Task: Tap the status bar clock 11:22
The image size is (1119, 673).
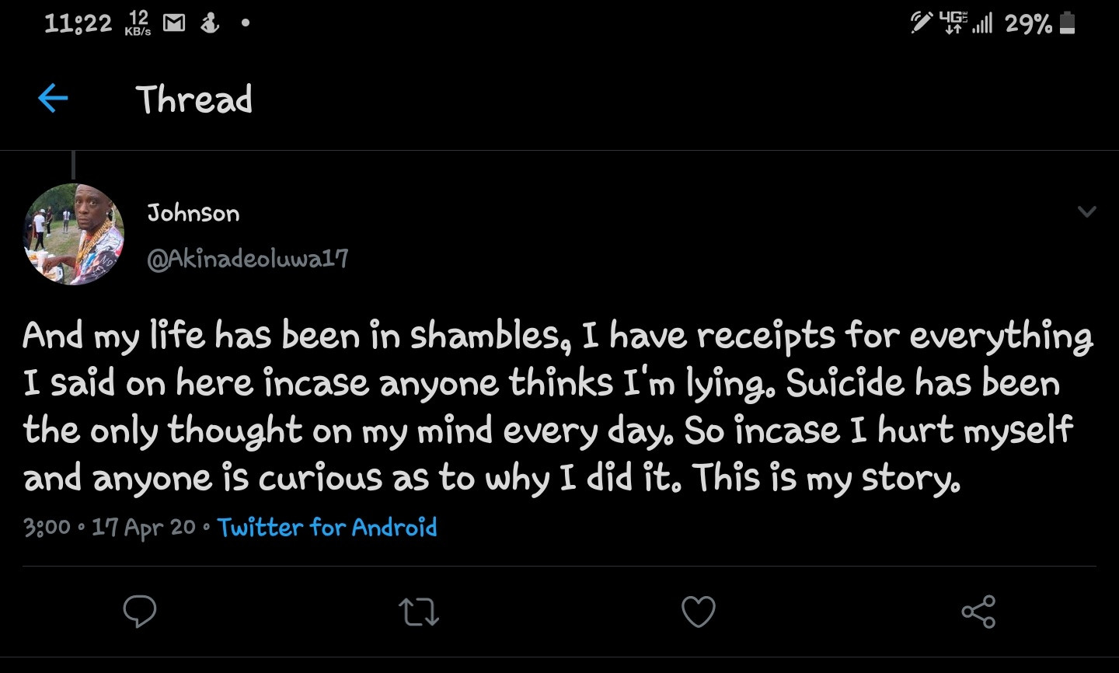Action: (78, 23)
